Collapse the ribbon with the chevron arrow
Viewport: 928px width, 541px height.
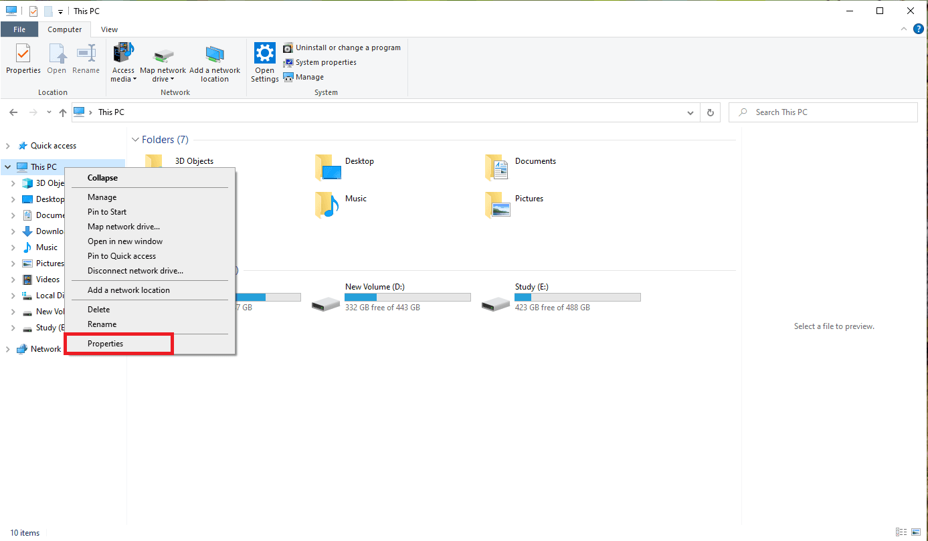point(903,29)
